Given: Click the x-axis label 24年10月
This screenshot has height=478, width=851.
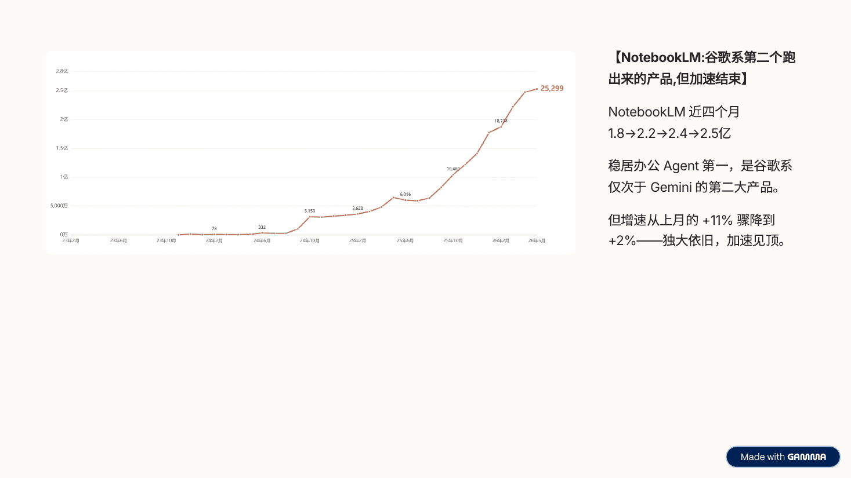Looking at the screenshot, I should click(x=310, y=240).
